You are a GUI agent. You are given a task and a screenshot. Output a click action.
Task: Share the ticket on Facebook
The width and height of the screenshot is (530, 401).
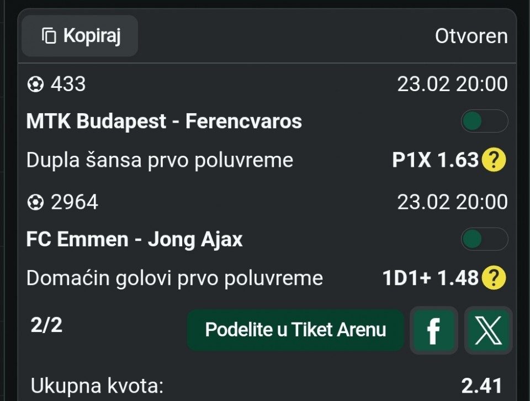[x=433, y=330]
